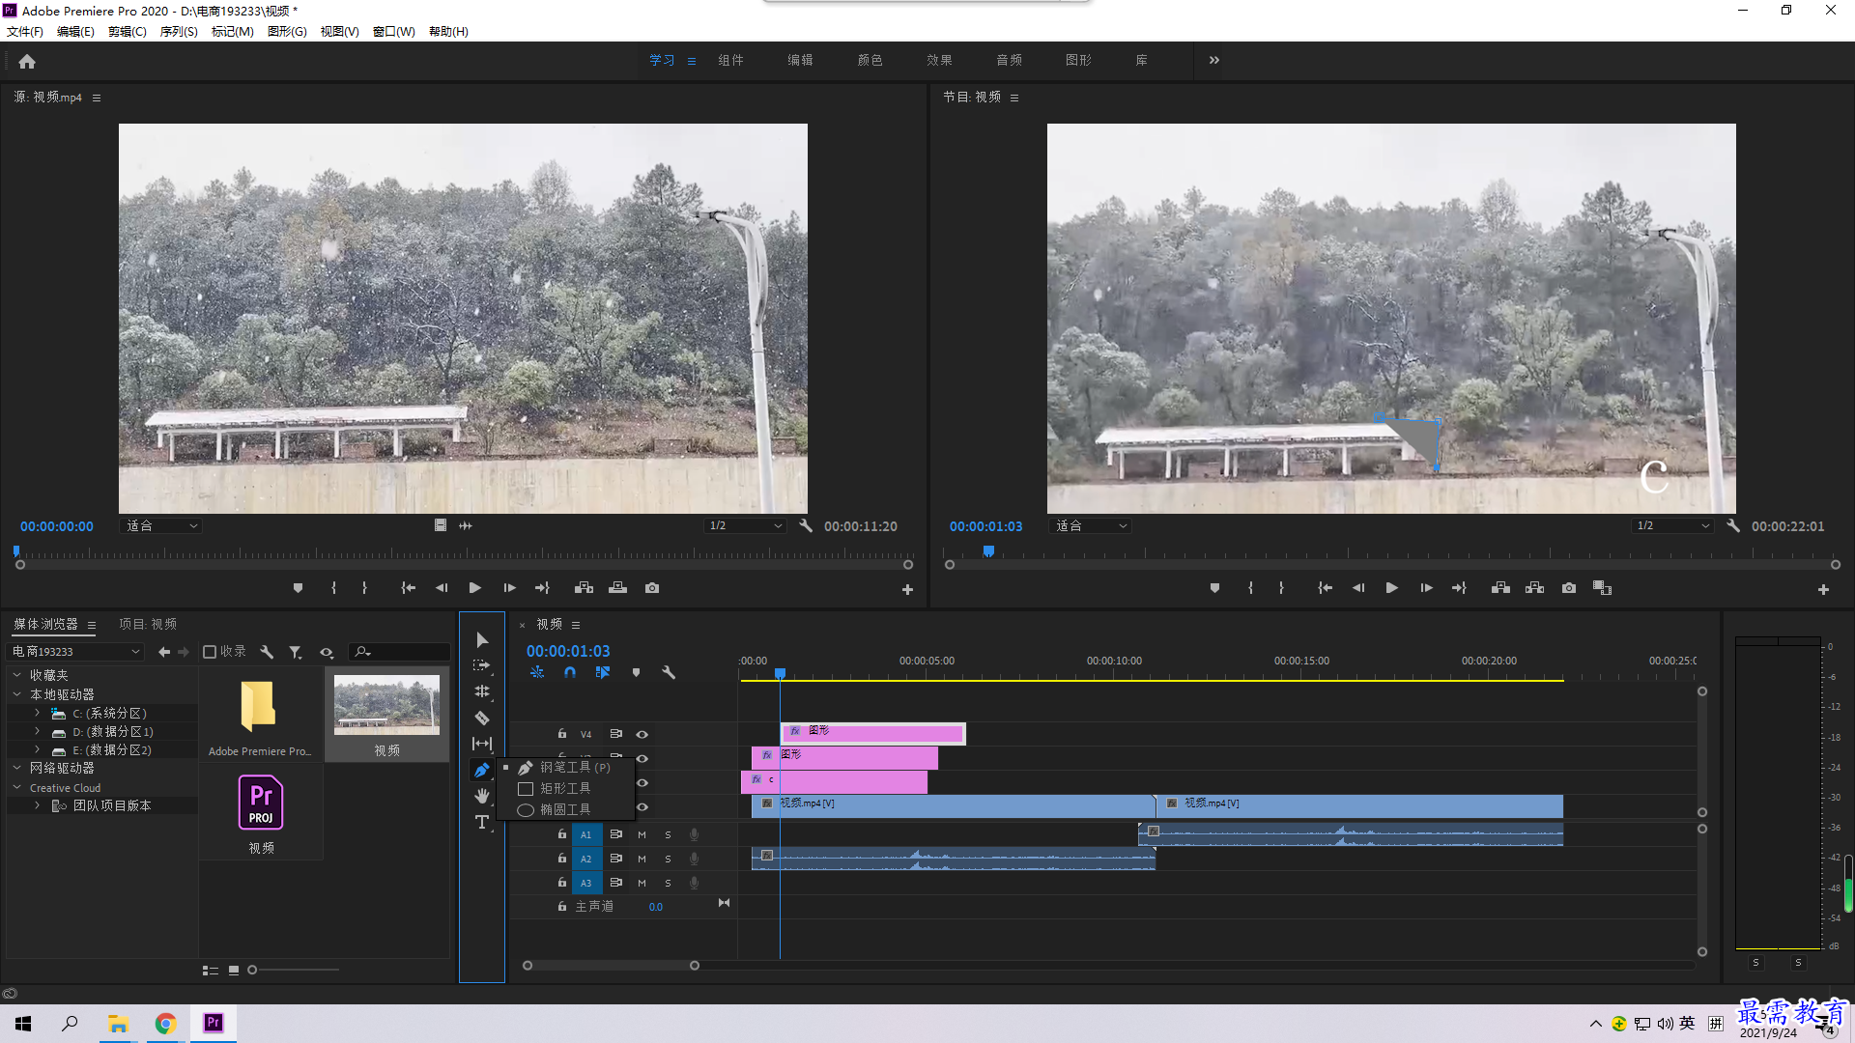
Task: Click Drag Video Only icon in Source monitor
Action: 441,525
